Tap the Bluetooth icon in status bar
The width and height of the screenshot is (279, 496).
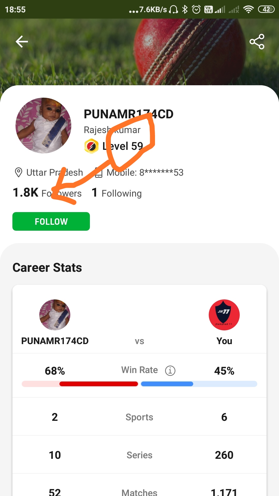[x=185, y=10]
